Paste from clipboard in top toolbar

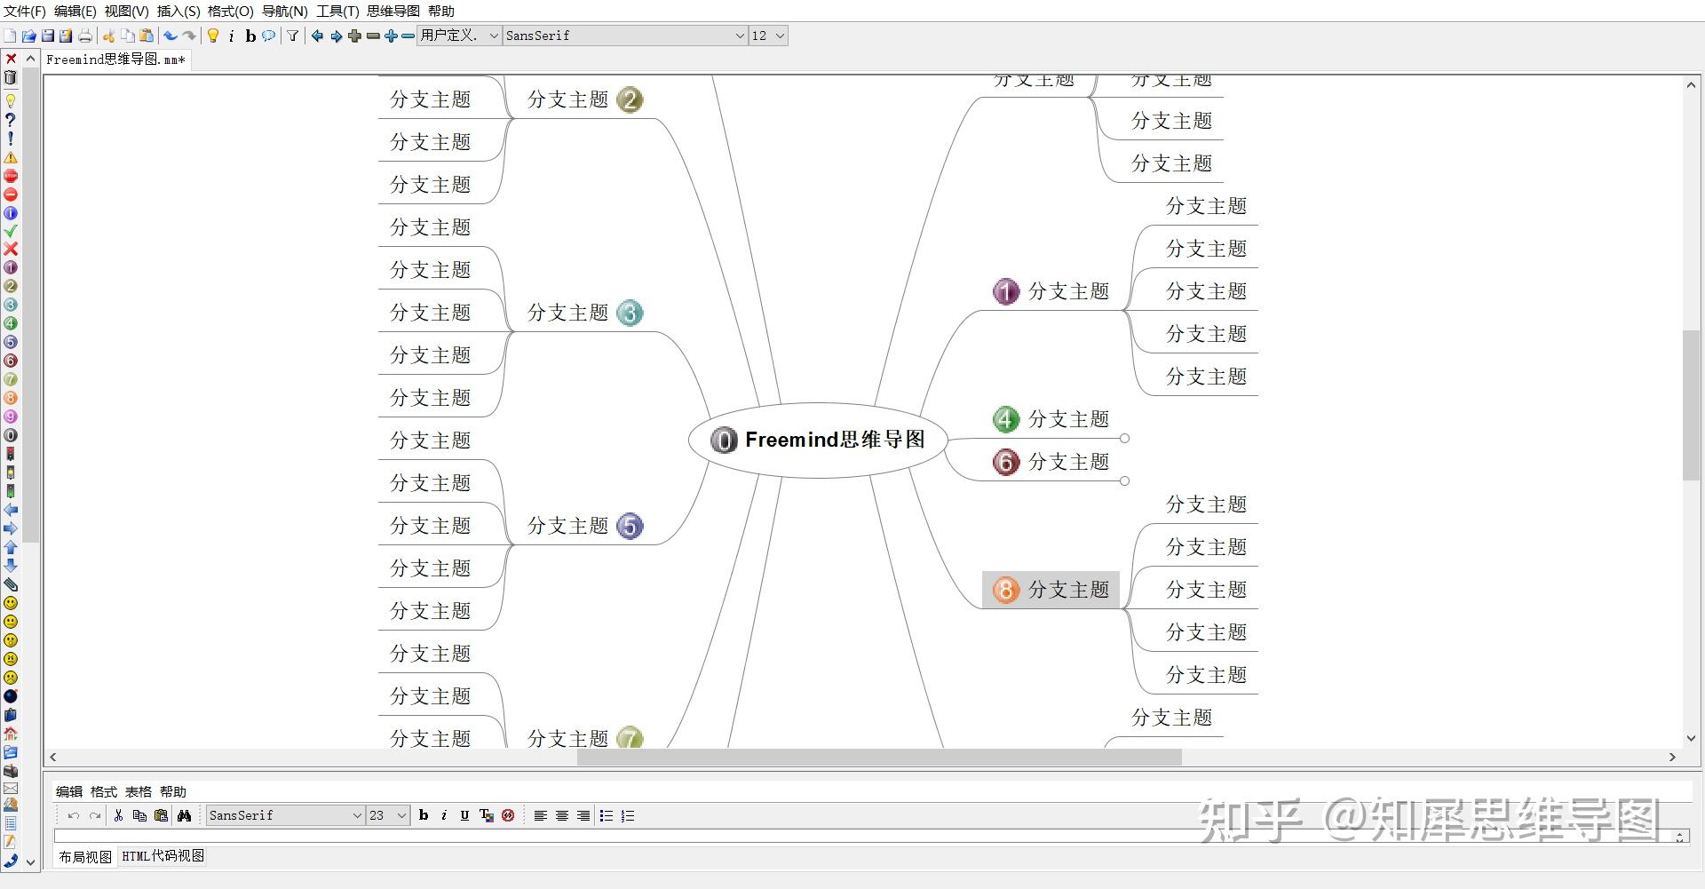[147, 36]
